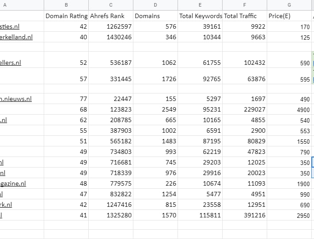The image size is (314, 239).
Task: Select Price cell 690
Action: click(x=289, y=205)
